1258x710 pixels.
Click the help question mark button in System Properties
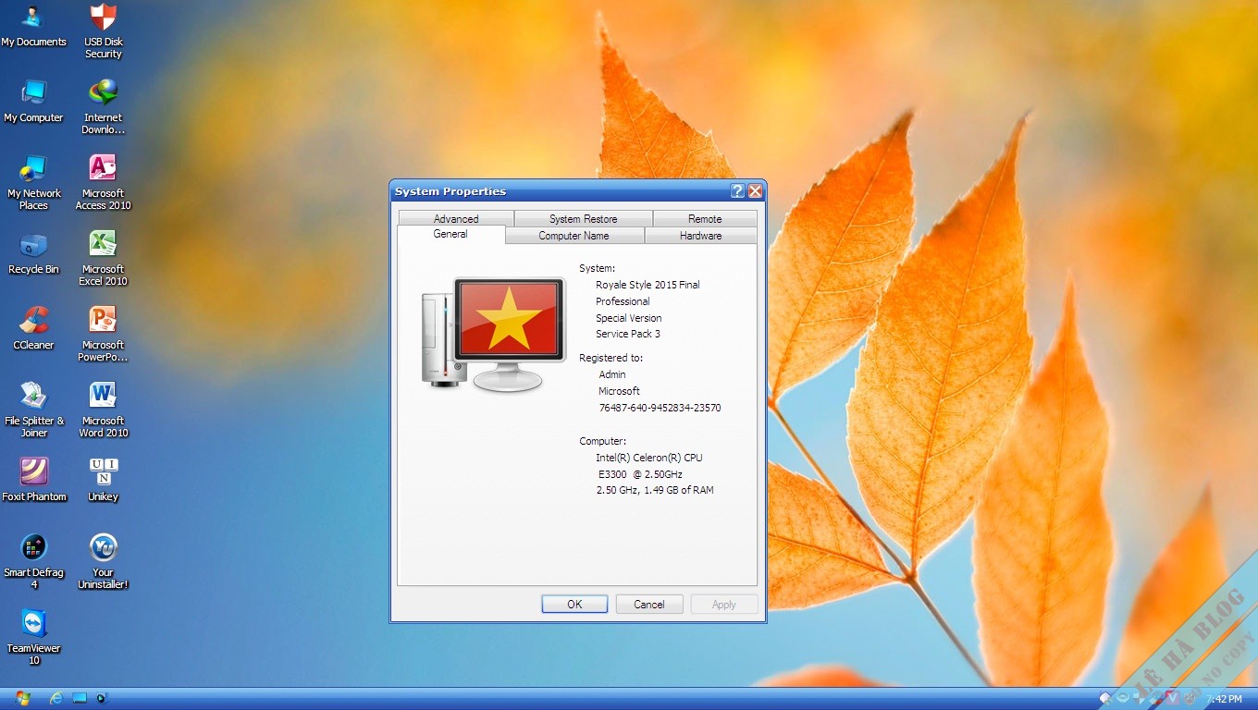pyautogui.click(x=737, y=190)
